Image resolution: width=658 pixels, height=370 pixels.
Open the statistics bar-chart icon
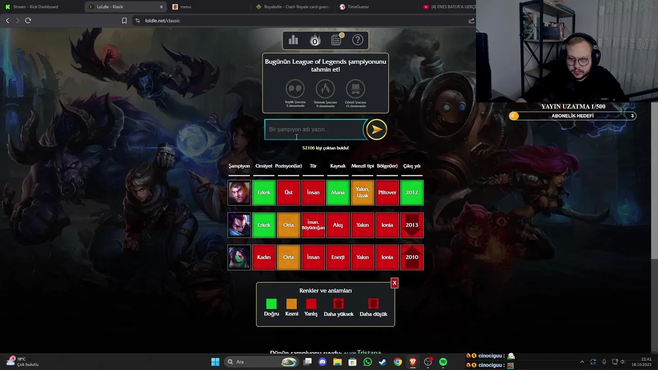[293, 40]
